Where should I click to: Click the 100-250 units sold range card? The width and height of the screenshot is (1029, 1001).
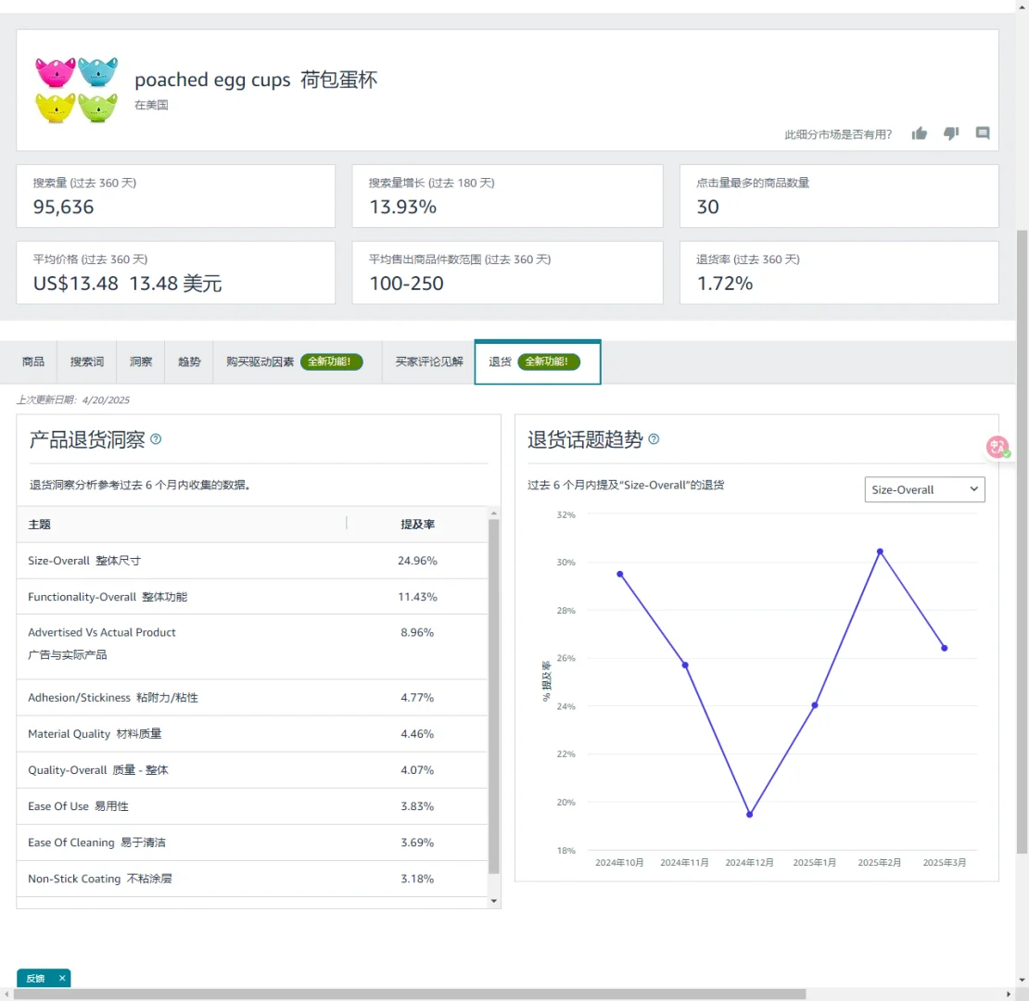coord(507,272)
